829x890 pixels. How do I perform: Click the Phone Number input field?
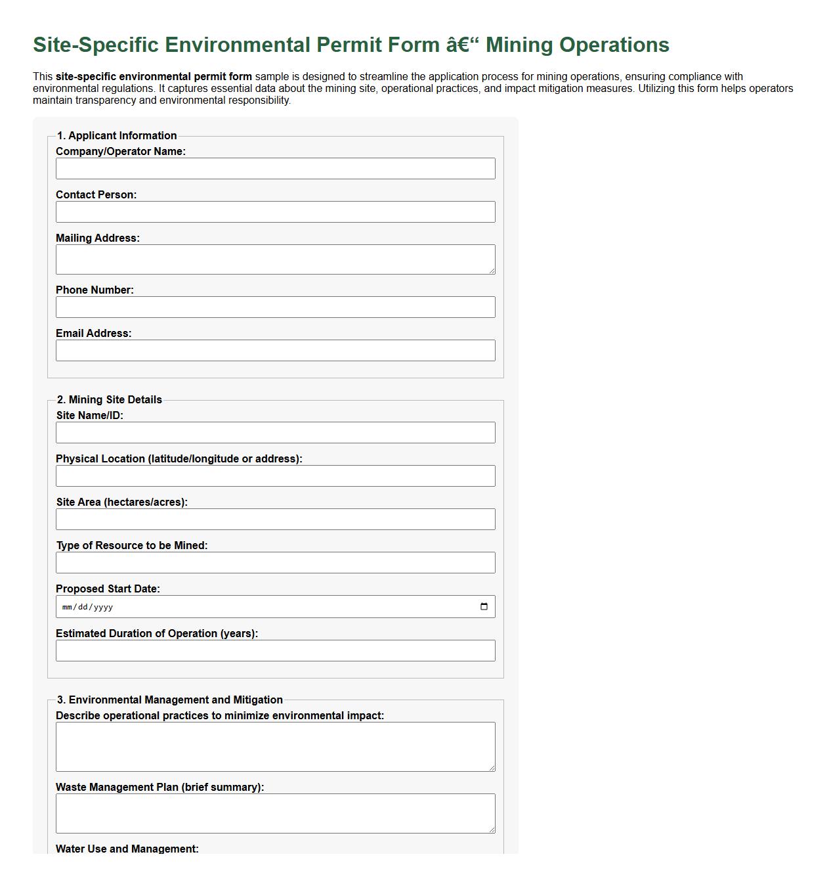point(276,307)
